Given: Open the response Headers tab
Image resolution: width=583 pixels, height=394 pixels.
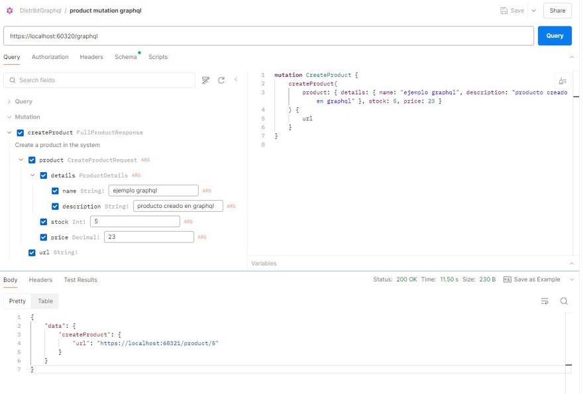Looking at the screenshot, I should (x=40, y=280).
